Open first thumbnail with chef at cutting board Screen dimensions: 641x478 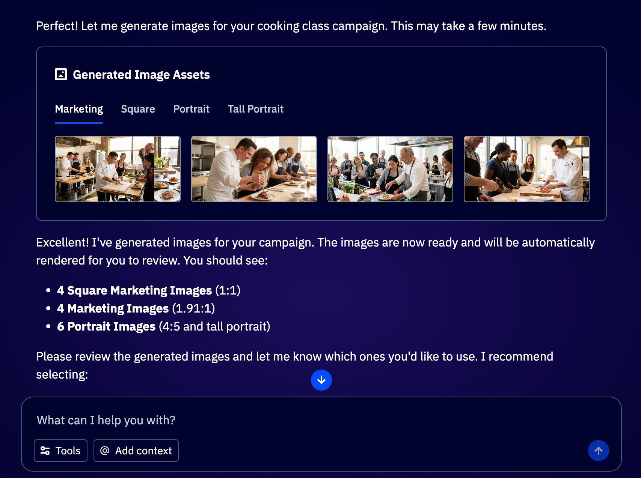coord(118,169)
